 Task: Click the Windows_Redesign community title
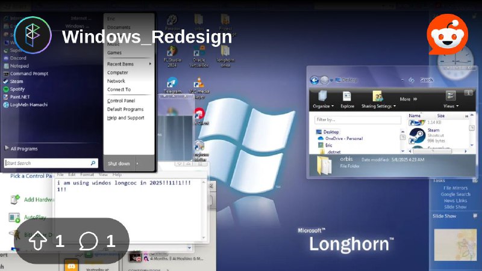(147, 37)
